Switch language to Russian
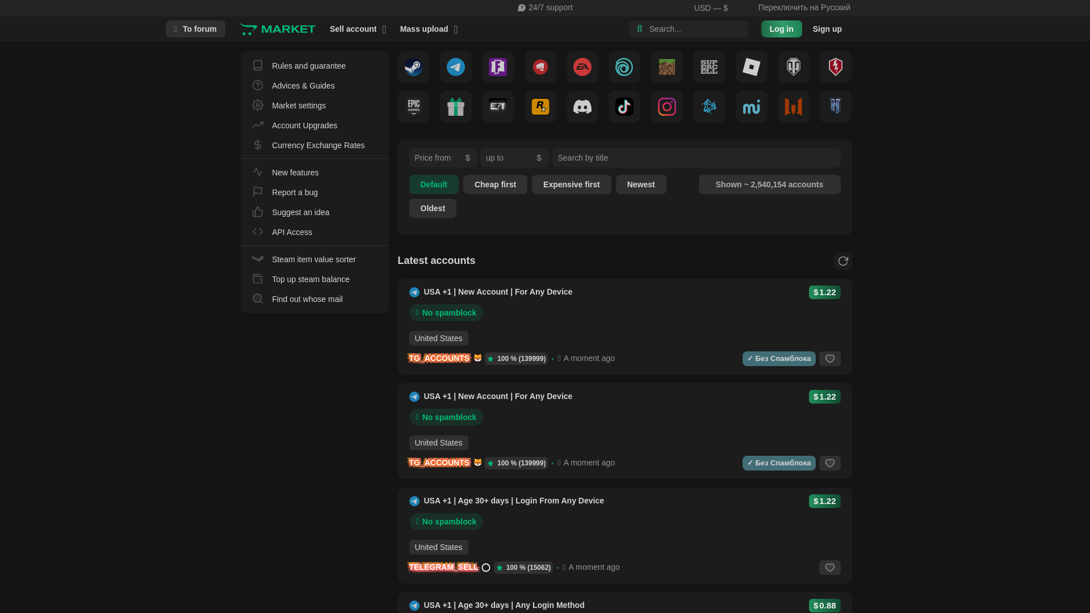Image resolution: width=1090 pixels, height=613 pixels. (804, 7)
